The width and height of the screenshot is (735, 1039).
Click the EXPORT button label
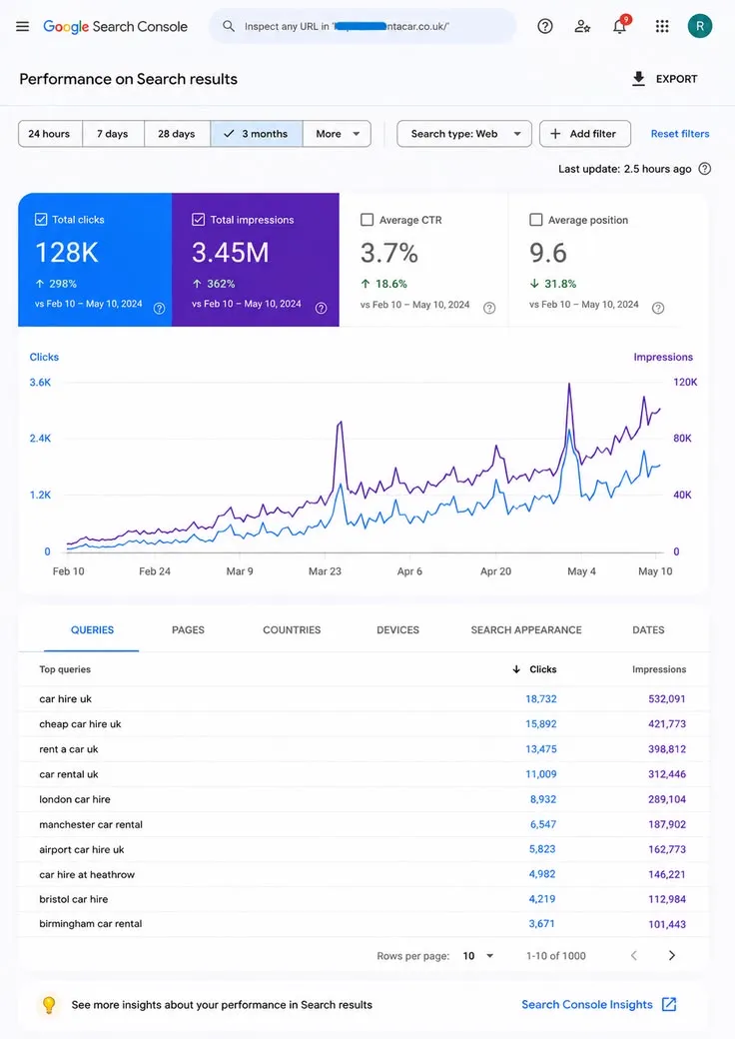[677, 79]
